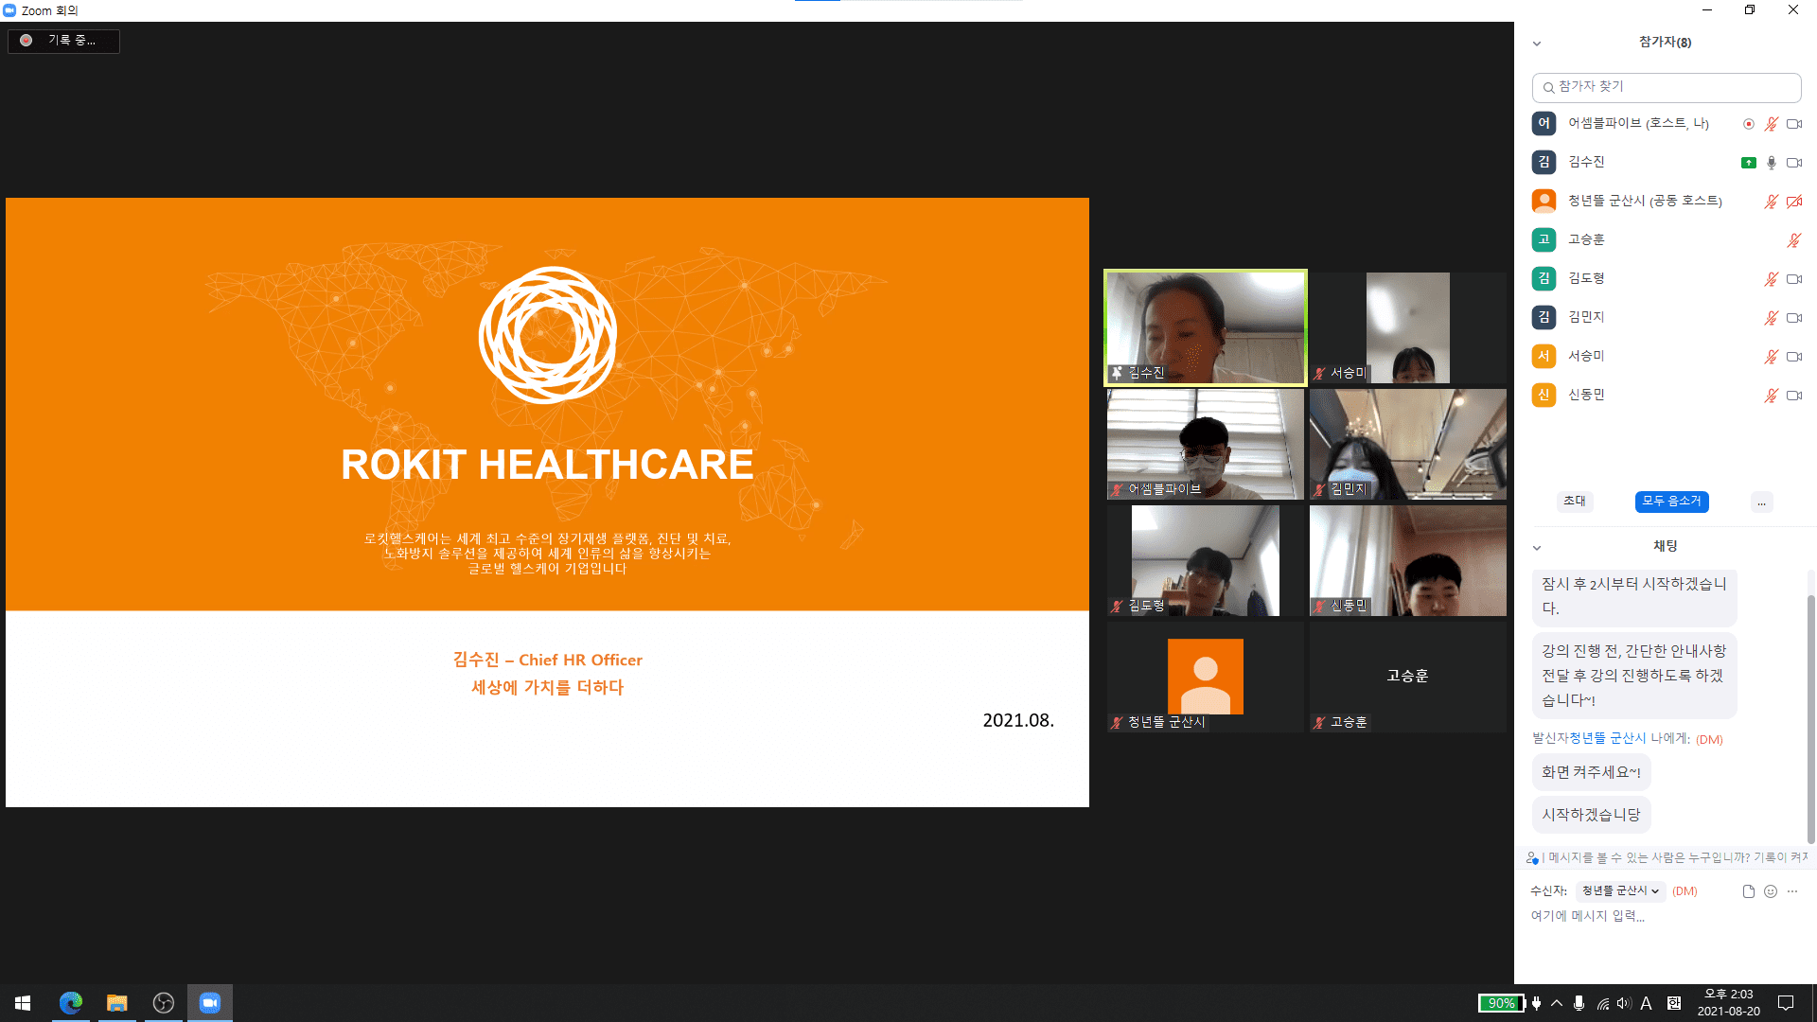
Task: Open Windows Start menu
Action: click(23, 1003)
